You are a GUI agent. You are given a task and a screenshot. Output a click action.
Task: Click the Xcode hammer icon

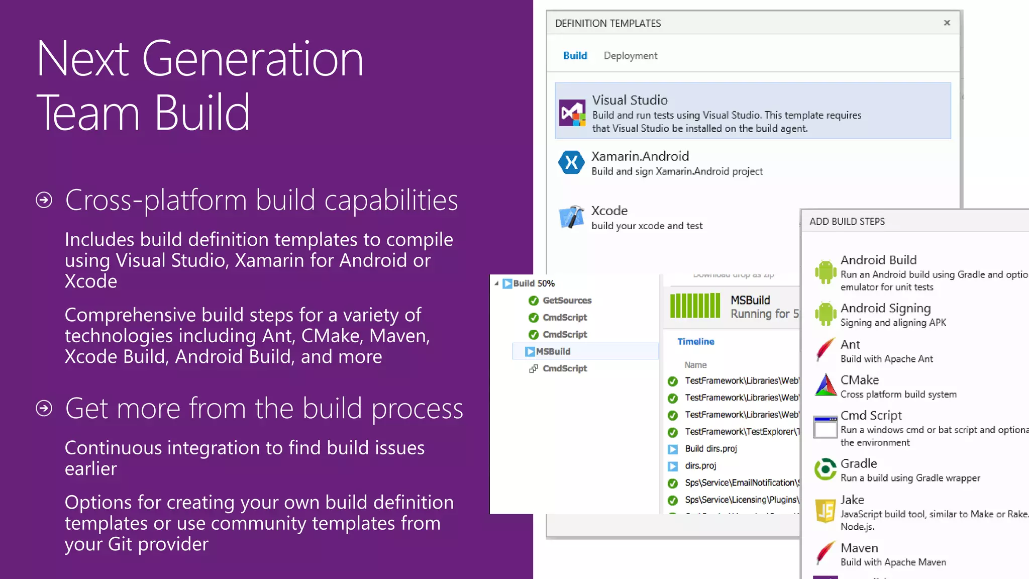[571, 217]
